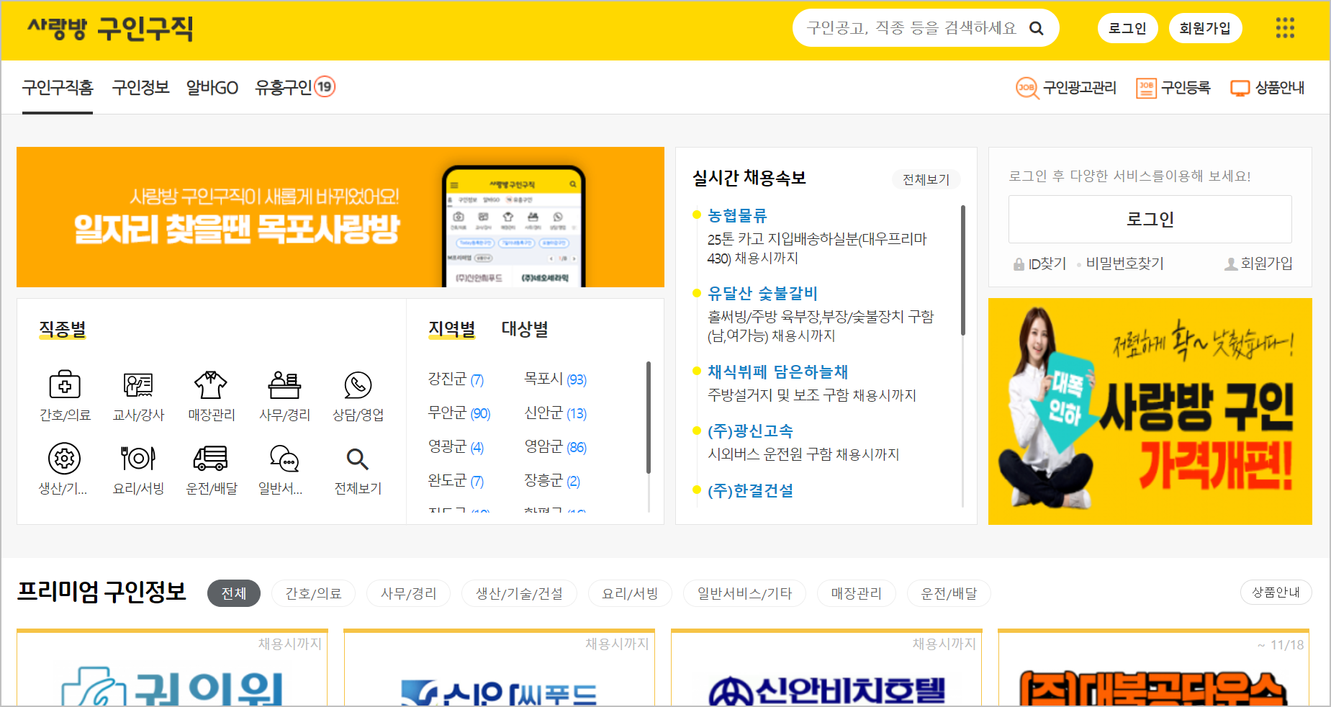
Task: Select the 교사/강사 job category icon
Action: click(138, 385)
